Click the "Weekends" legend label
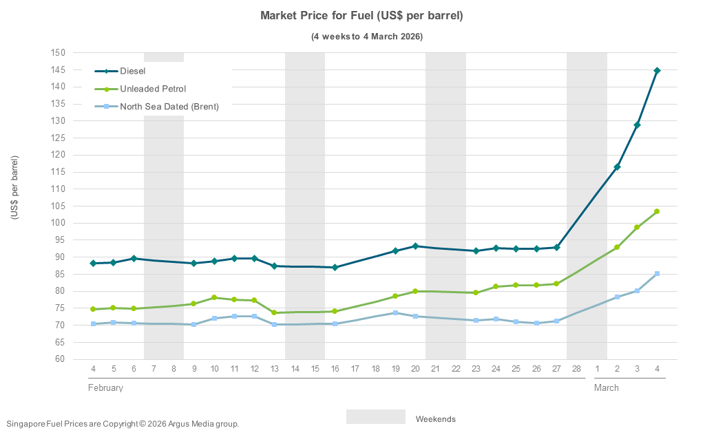Screen dimensions: 725x437 pyautogui.click(x=435, y=418)
